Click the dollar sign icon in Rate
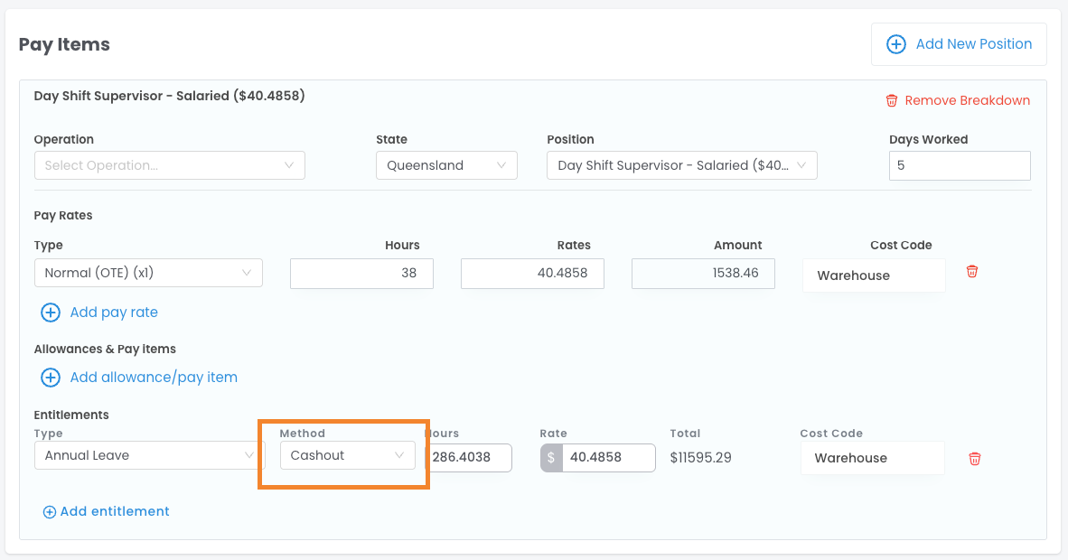This screenshot has width=1068, height=560. (x=551, y=458)
